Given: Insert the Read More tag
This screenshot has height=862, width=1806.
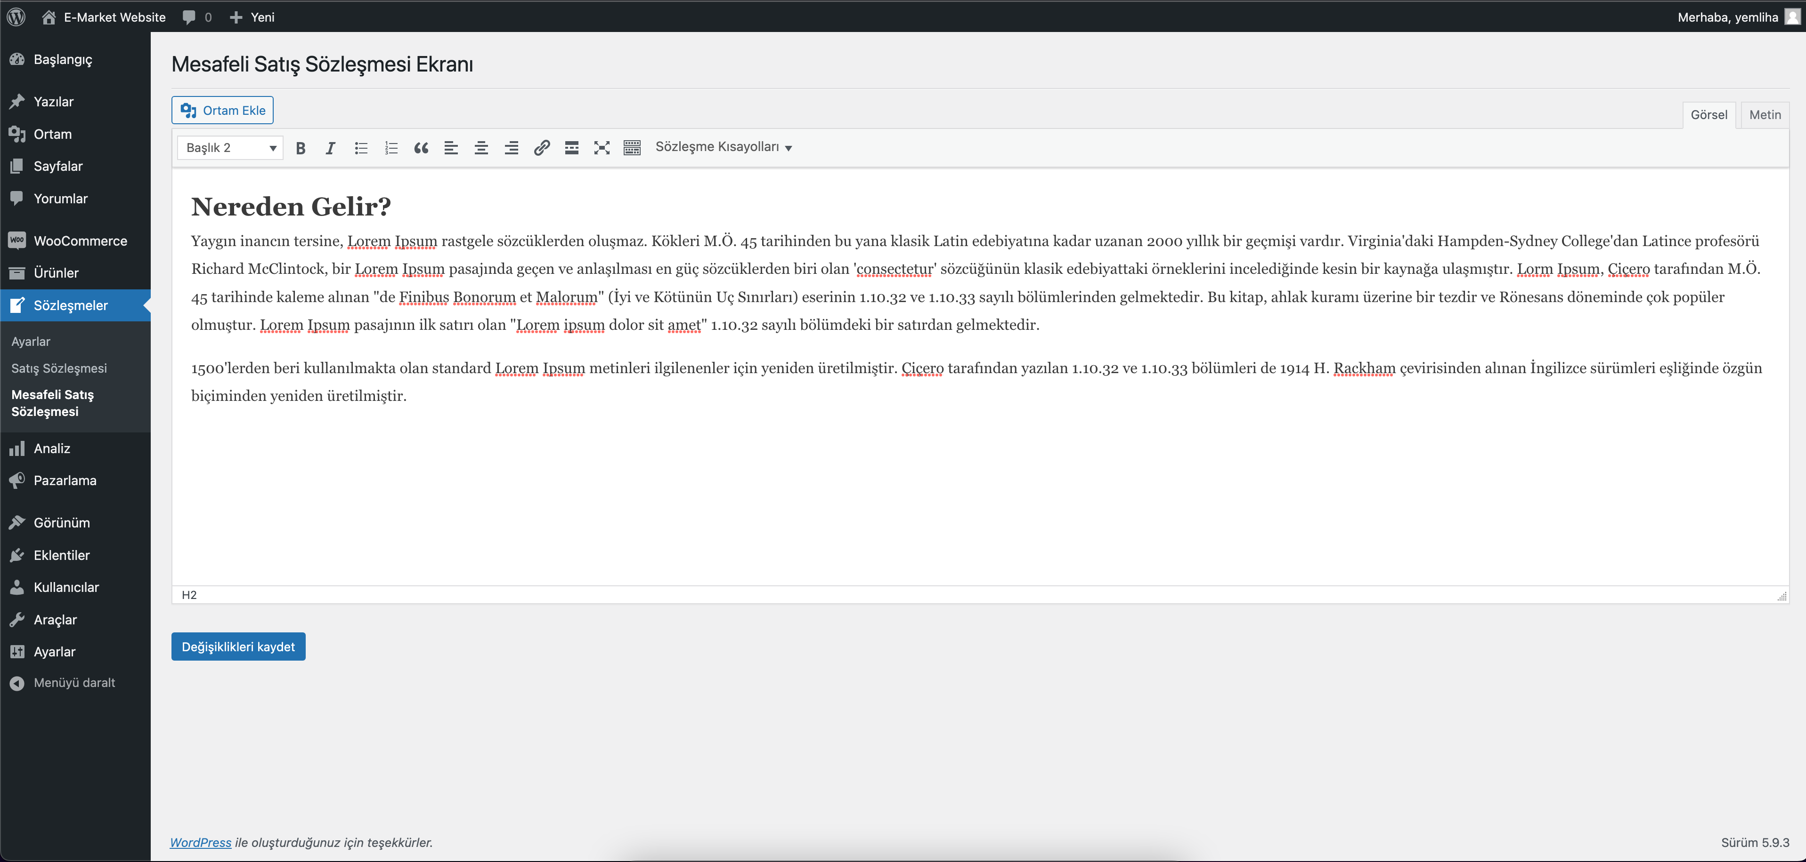Looking at the screenshot, I should tap(572, 148).
